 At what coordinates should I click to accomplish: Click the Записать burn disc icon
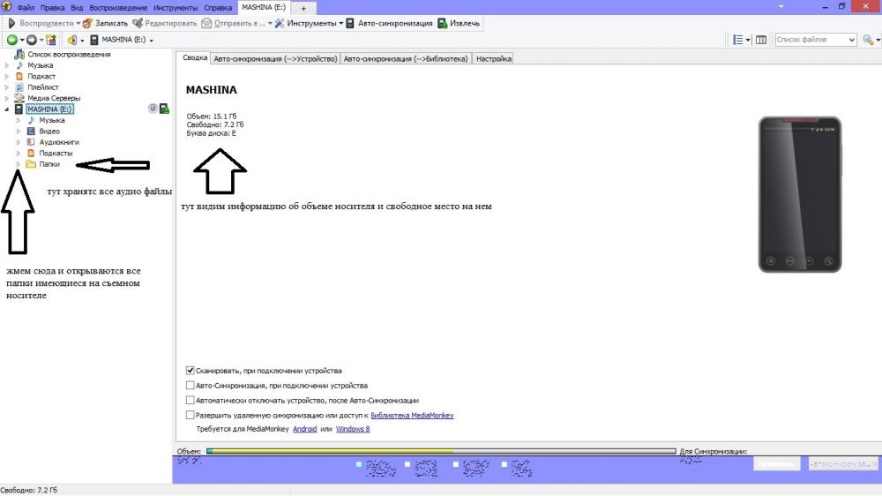click(x=87, y=23)
